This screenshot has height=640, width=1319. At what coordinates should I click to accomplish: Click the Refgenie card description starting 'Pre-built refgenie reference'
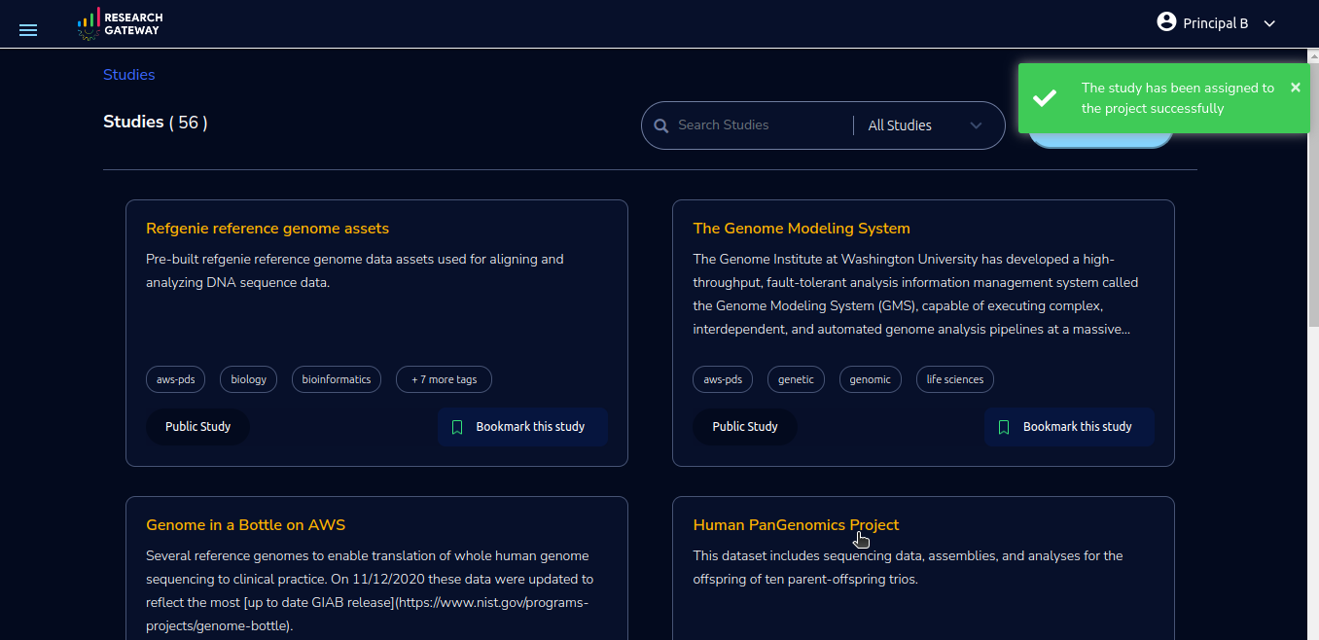(x=355, y=271)
